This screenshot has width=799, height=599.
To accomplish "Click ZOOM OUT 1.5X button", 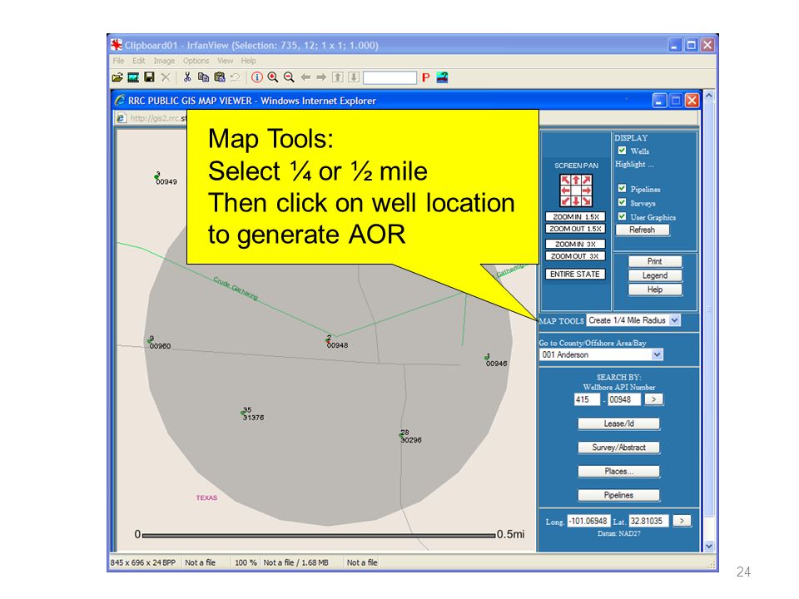I will click(x=575, y=229).
